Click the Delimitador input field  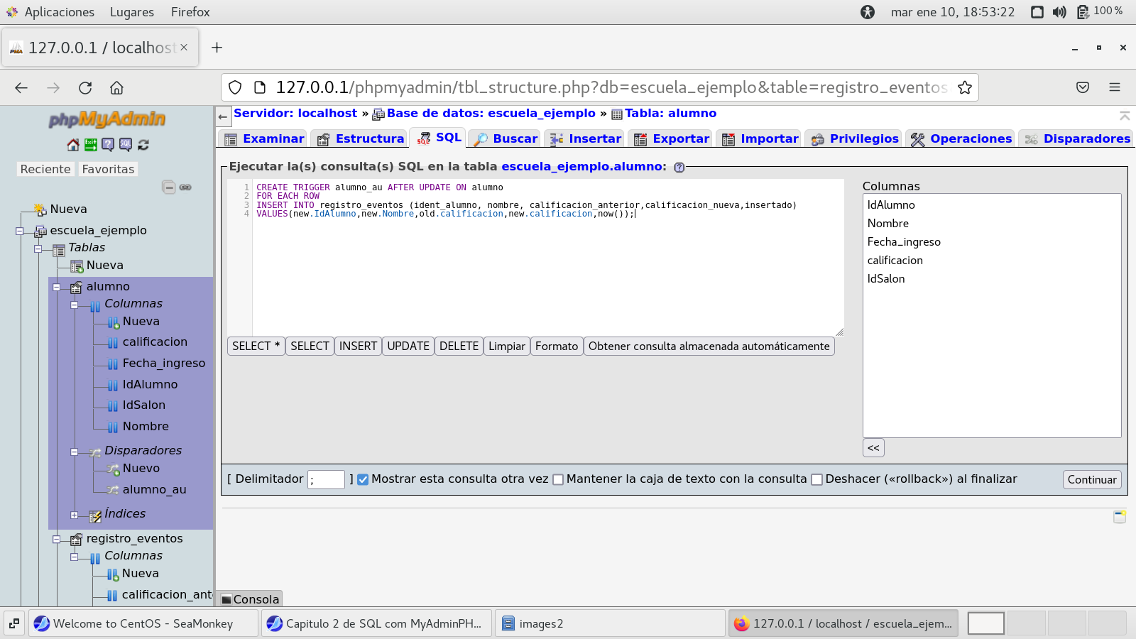326,479
